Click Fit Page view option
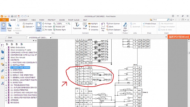 pos(47,24)
